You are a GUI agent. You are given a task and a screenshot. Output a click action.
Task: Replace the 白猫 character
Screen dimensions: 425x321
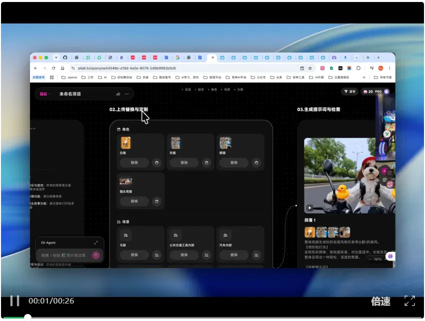134,163
